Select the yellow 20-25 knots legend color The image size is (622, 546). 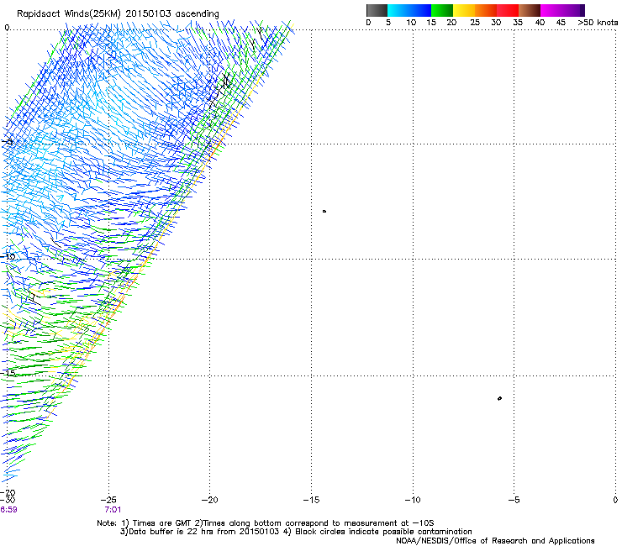pos(464,10)
